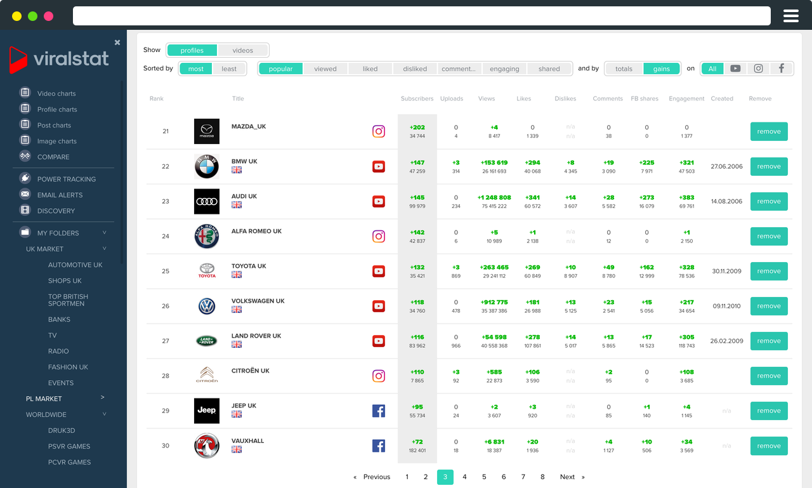Click YouTube icon in BMW UK row

point(379,166)
